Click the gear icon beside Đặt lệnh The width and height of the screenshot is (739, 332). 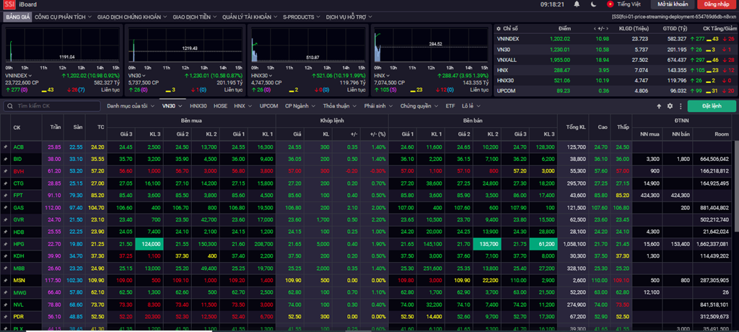click(x=670, y=106)
